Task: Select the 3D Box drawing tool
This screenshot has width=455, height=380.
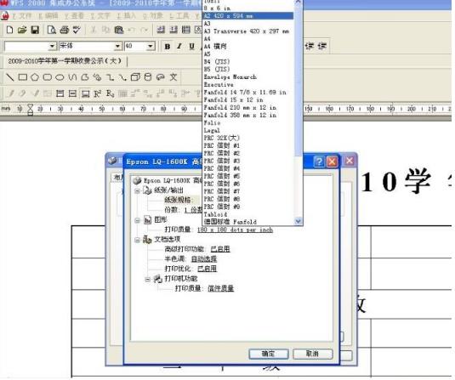Action: pyautogui.click(x=135, y=77)
